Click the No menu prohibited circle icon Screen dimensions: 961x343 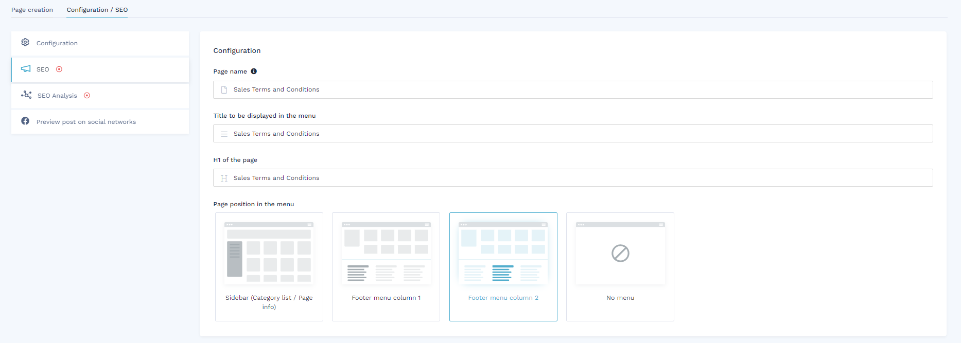click(620, 253)
